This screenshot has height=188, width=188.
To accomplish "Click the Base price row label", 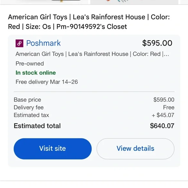I will [x=28, y=100].
